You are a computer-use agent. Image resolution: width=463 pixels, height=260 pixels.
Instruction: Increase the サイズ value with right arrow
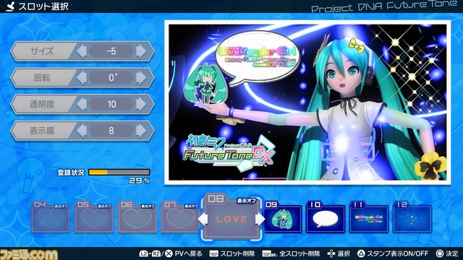[x=141, y=51]
